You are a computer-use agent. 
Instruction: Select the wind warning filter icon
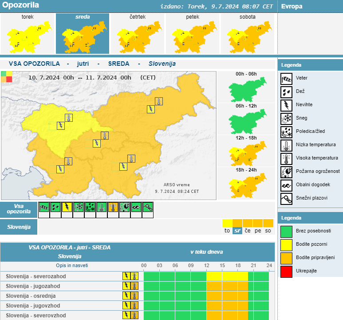(x=44, y=207)
